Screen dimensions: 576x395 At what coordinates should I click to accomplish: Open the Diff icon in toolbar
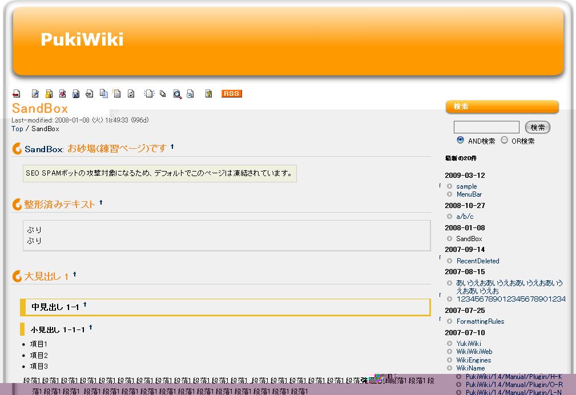(62, 94)
